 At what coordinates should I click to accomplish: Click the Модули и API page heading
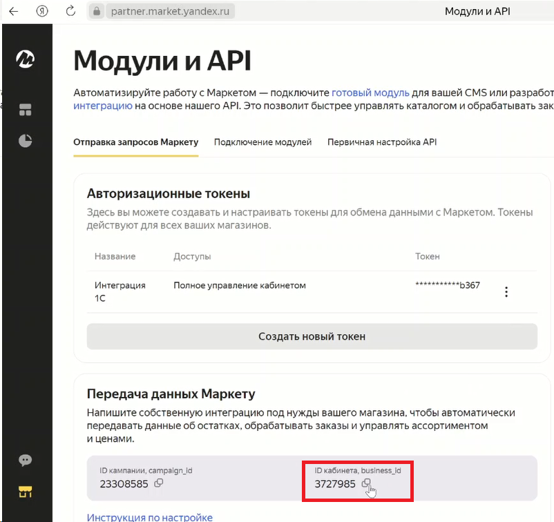click(x=162, y=61)
